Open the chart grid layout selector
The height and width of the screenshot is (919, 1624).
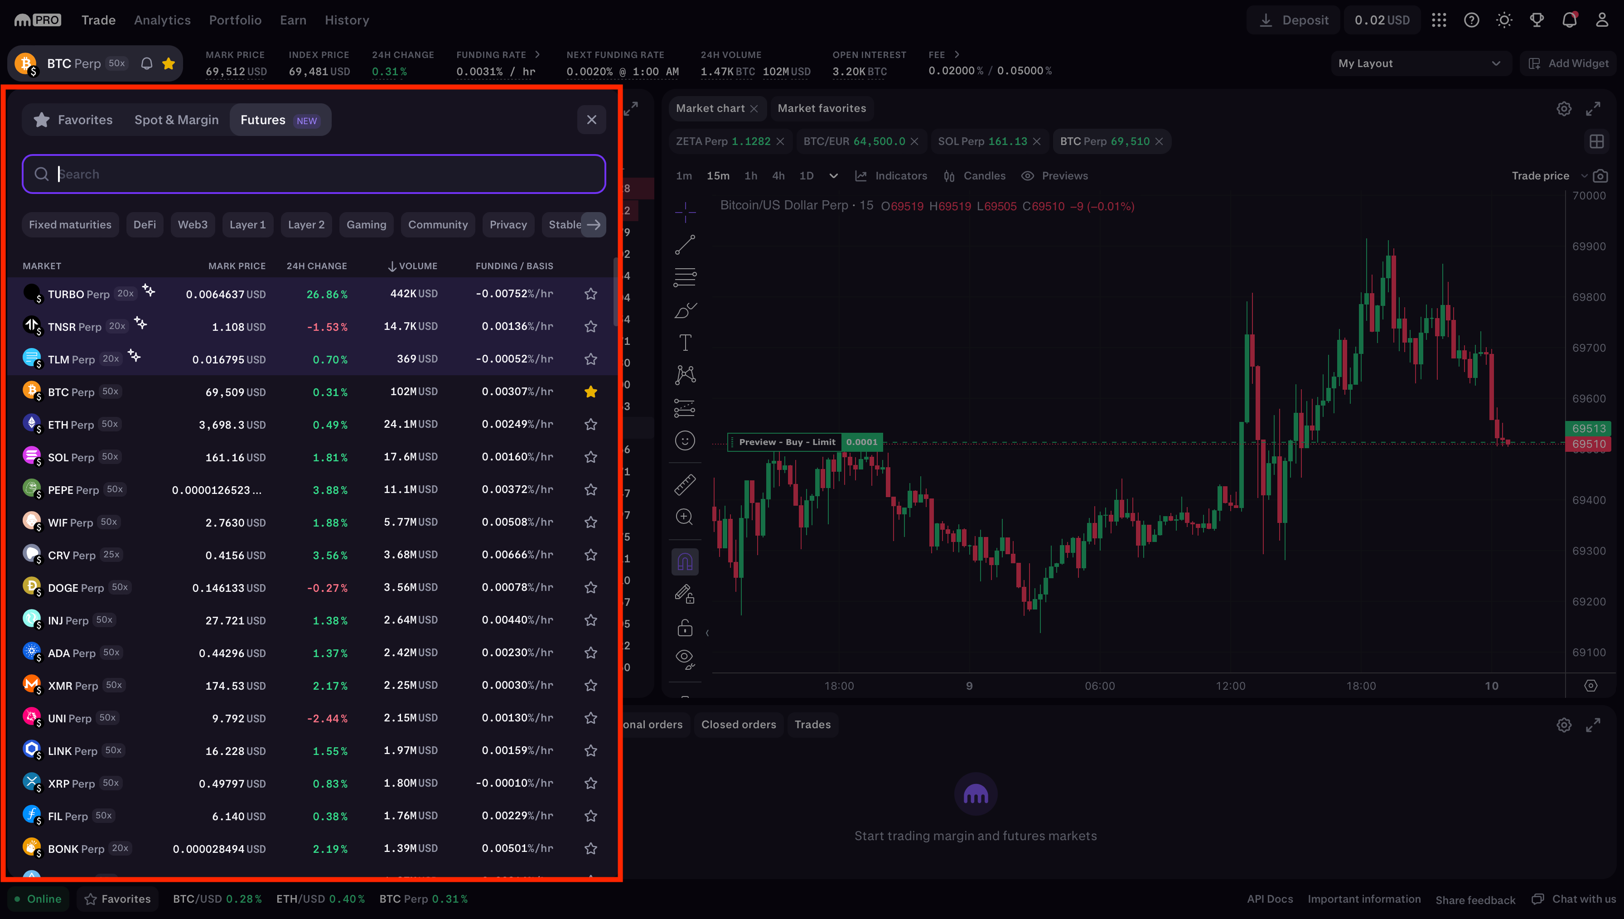pos(1596,141)
